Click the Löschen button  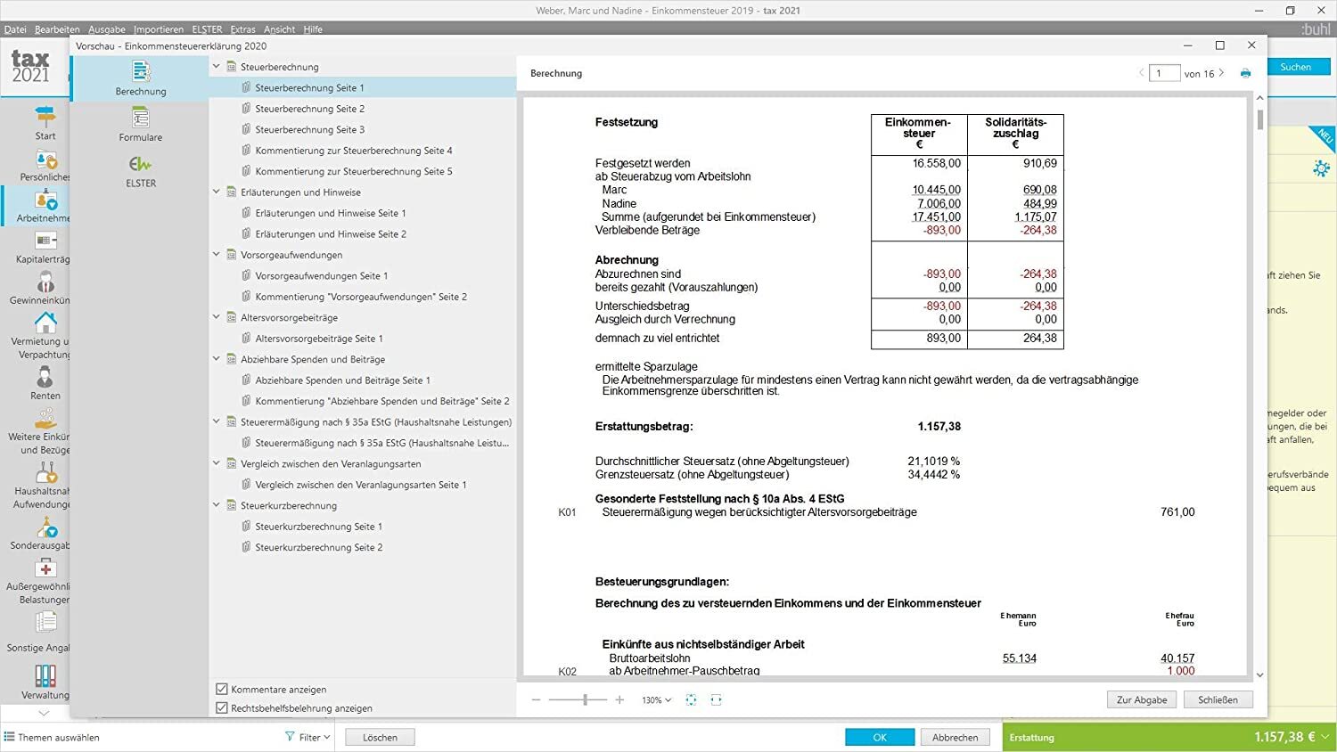point(380,737)
